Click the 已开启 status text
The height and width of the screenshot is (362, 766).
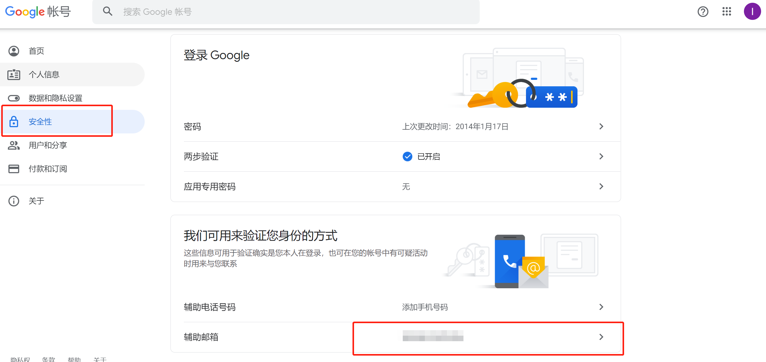429,156
